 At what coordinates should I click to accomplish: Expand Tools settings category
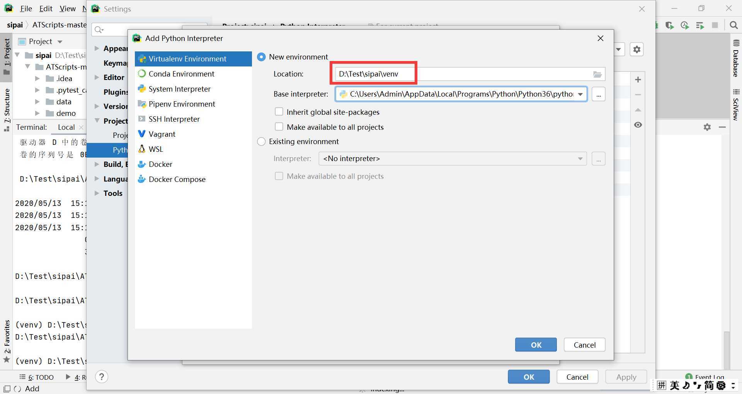coord(97,193)
